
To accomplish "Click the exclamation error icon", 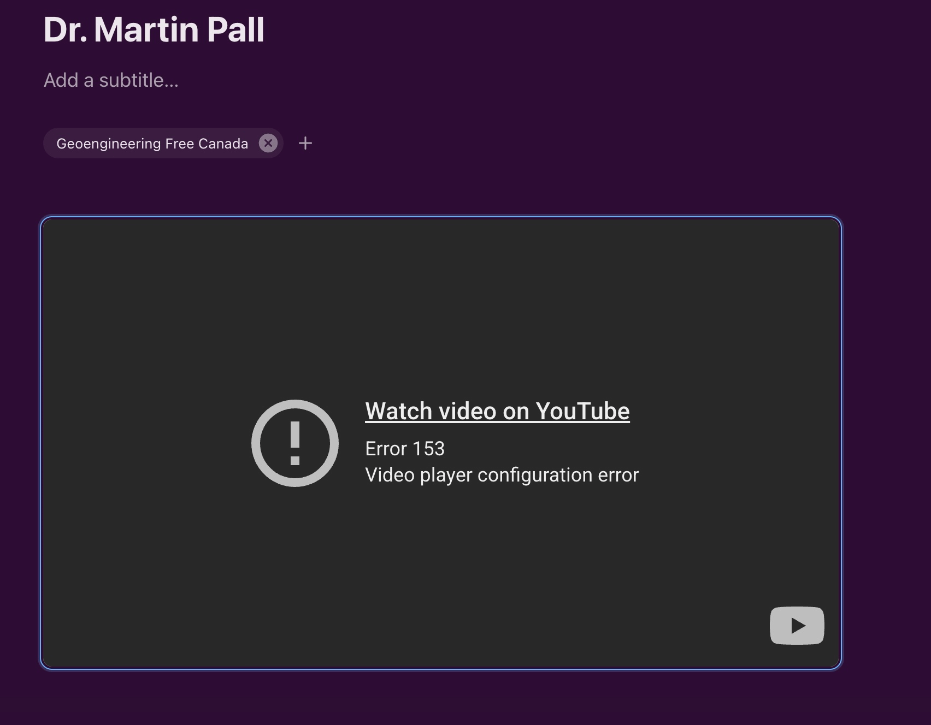I will [x=295, y=443].
